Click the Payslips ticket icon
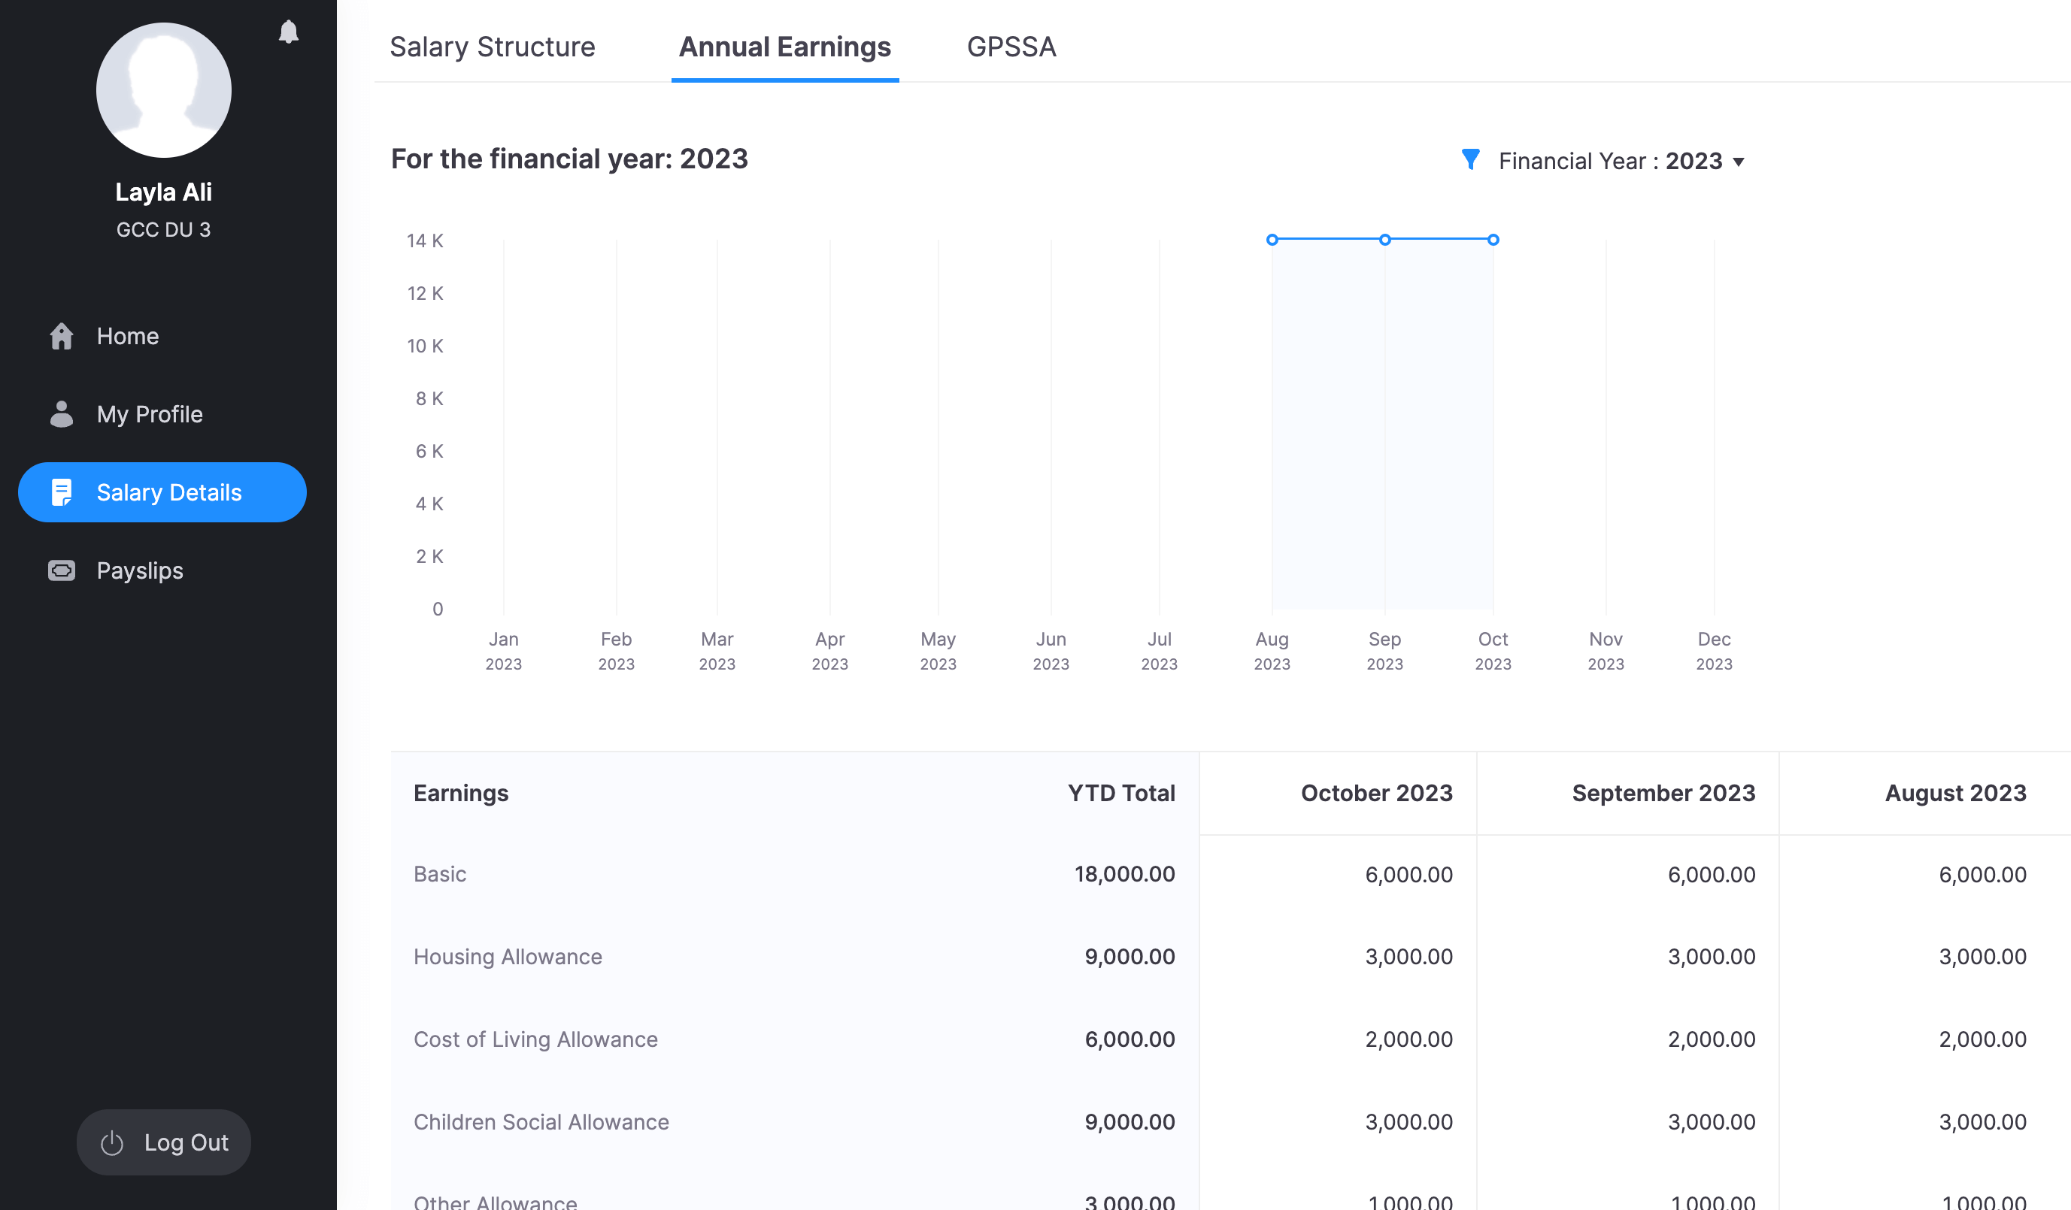Screen dimensions: 2071x1210 tap(62, 570)
